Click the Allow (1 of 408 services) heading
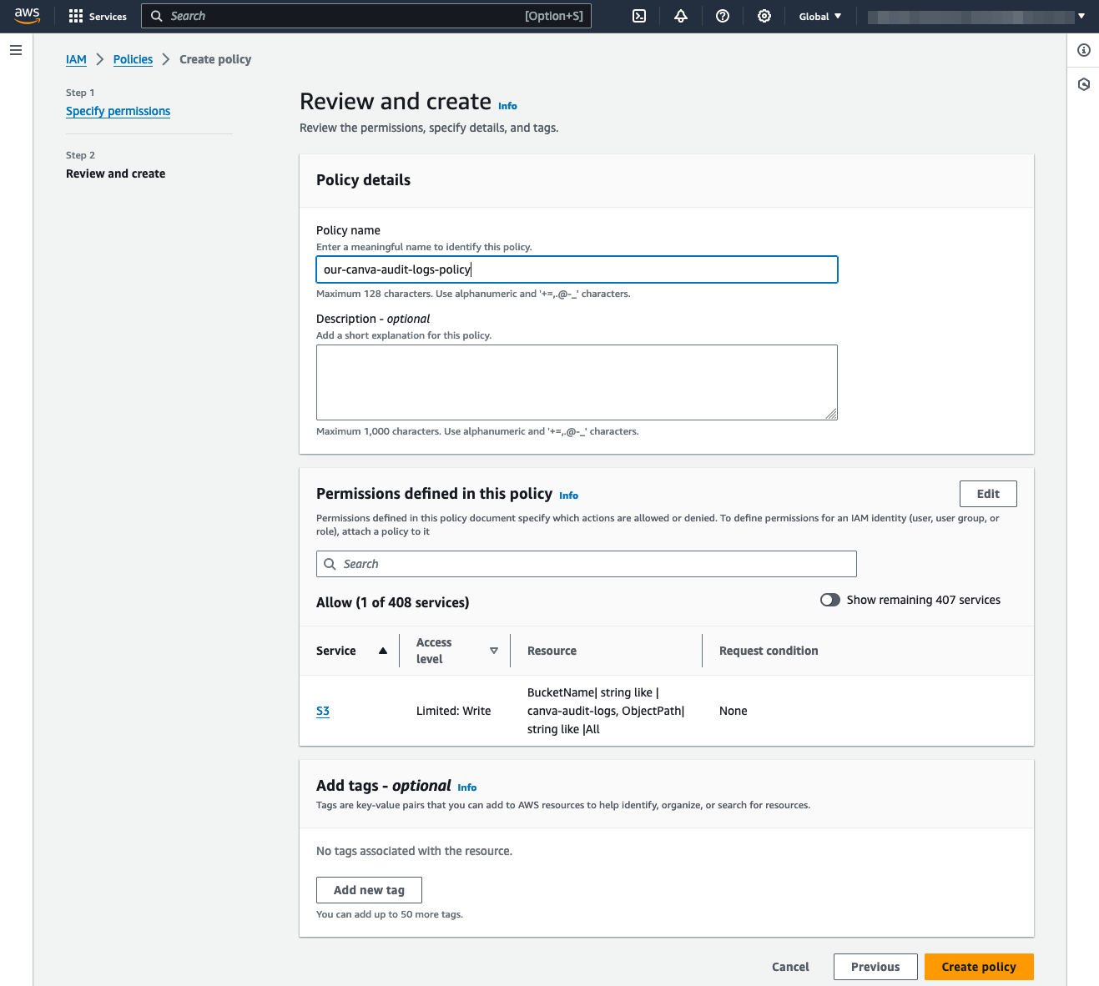Image resolution: width=1099 pixels, height=986 pixels. point(392,602)
